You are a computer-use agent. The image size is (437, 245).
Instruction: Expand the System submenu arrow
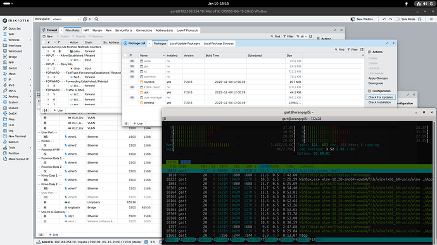(30, 102)
